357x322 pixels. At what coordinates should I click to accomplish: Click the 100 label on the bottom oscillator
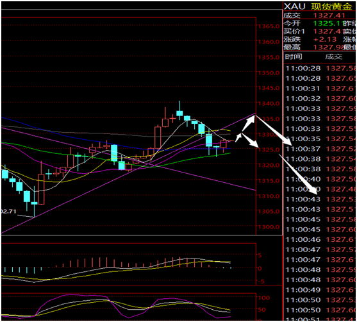263,298
